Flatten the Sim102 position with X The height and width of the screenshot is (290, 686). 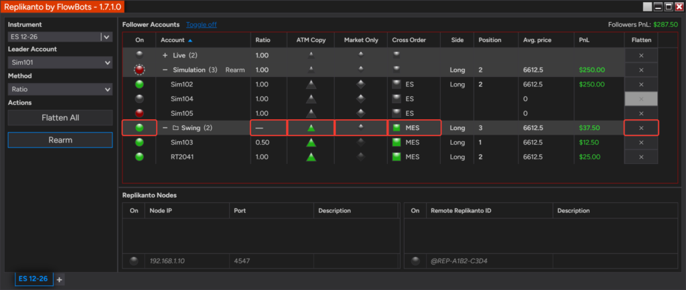[x=641, y=84]
